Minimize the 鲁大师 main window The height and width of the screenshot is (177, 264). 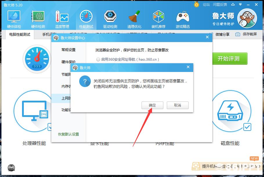[248, 5]
